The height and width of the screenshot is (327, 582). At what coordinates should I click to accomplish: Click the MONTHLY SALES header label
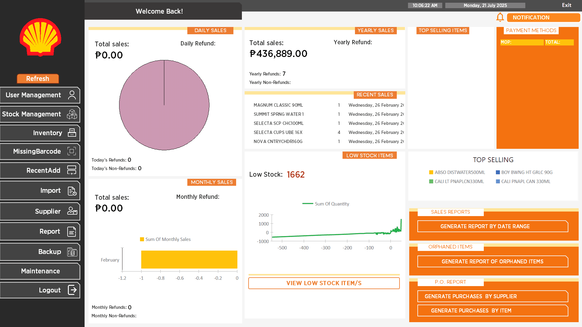click(x=212, y=182)
